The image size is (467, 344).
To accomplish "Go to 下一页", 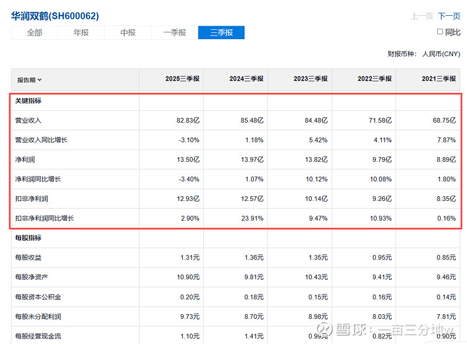I will click(449, 16).
